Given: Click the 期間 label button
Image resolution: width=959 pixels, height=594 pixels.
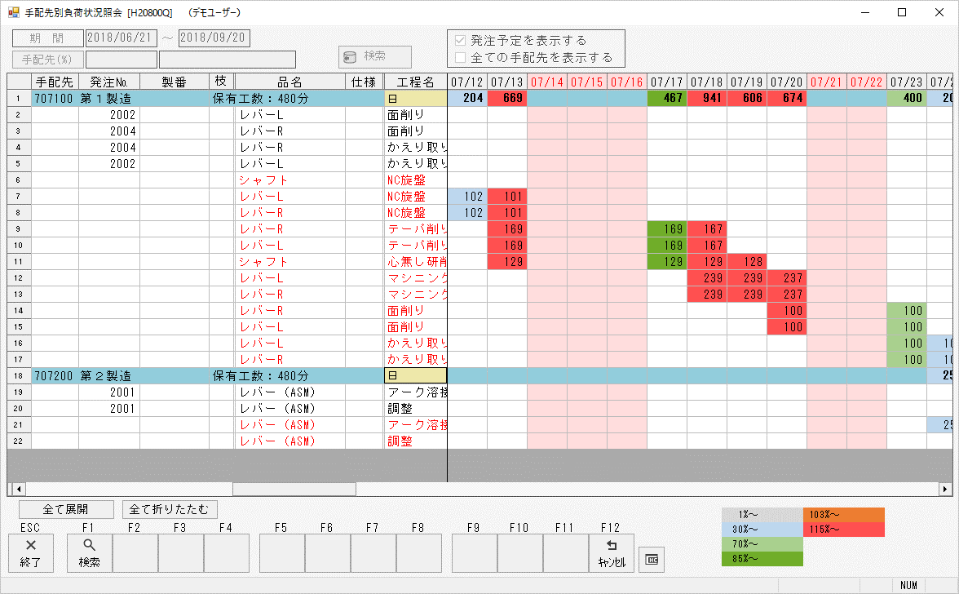Looking at the screenshot, I should [x=47, y=38].
